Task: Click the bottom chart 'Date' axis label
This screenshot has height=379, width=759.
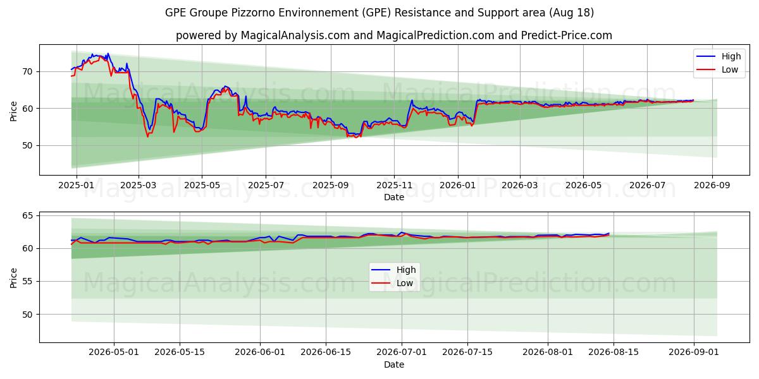Action: [394, 364]
